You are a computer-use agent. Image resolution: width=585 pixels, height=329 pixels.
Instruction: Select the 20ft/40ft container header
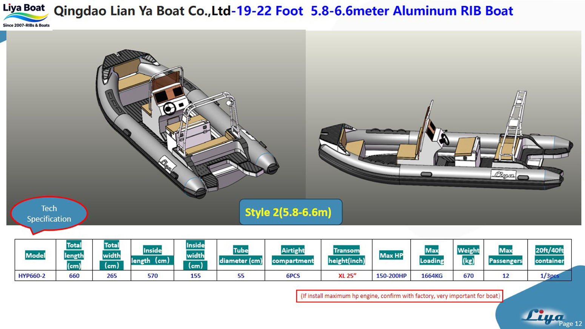[x=549, y=255]
